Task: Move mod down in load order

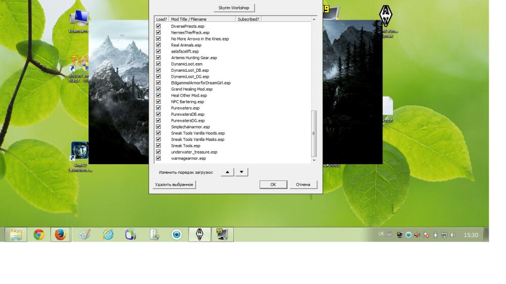Action: (241, 172)
